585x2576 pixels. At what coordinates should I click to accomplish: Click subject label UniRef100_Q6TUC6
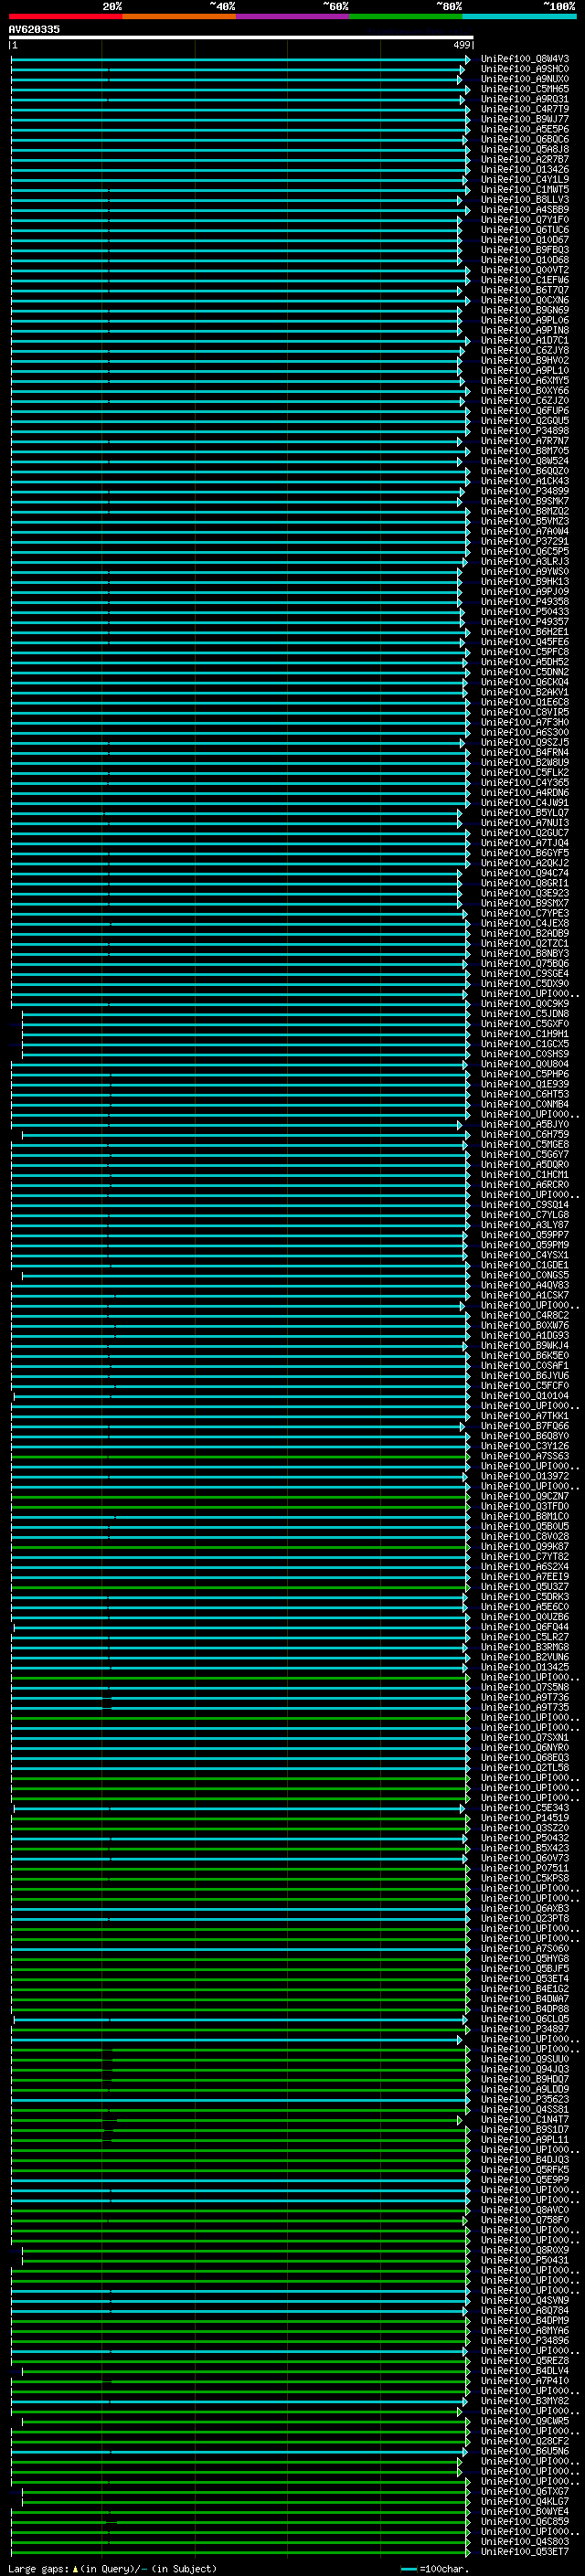pyautogui.click(x=525, y=230)
